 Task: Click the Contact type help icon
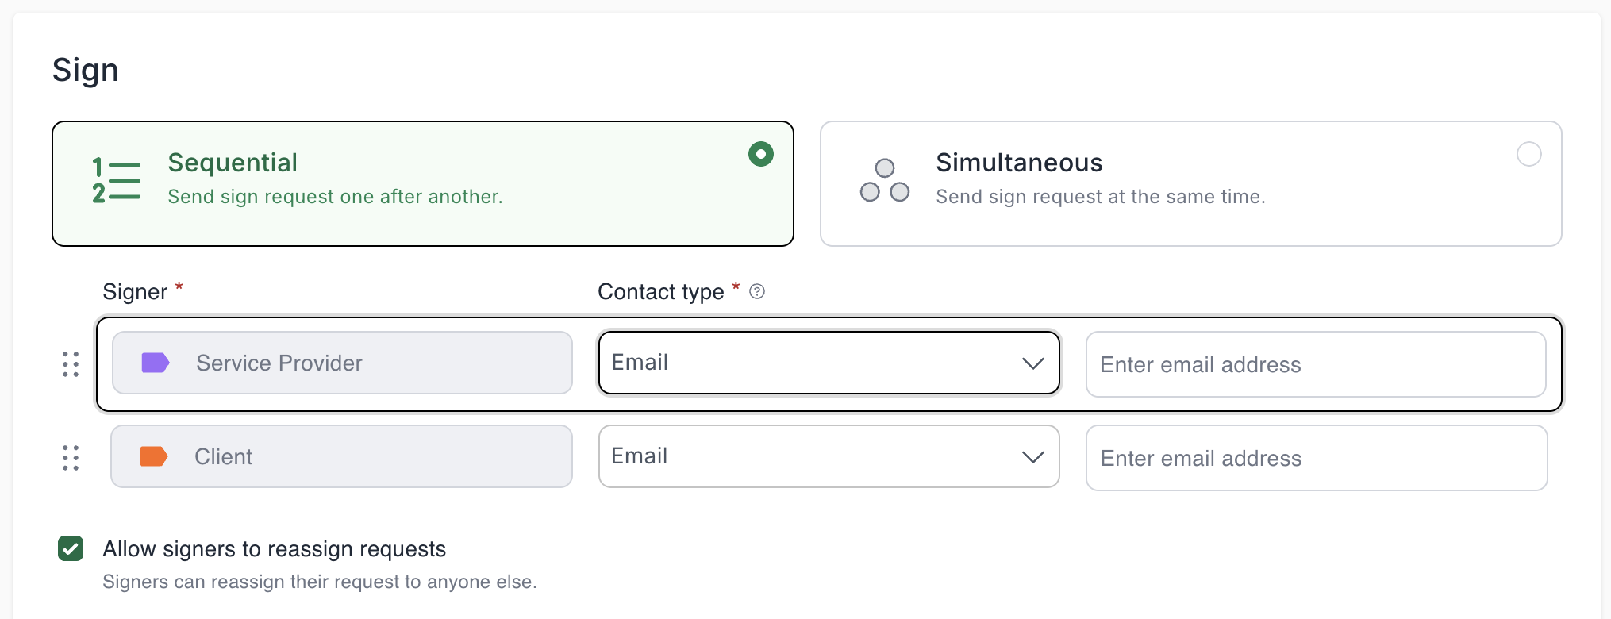(x=757, y=292)
